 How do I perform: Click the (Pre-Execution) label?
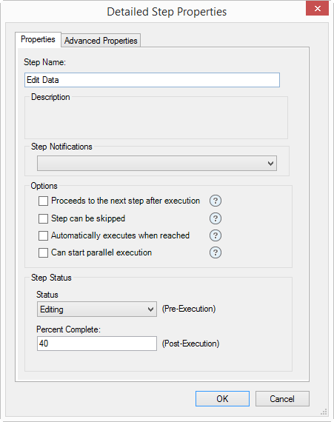tap(189, 309)
